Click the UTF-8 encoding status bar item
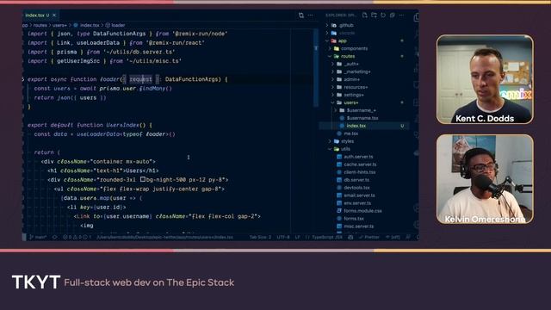551x310 pixels. coord(283,238)
